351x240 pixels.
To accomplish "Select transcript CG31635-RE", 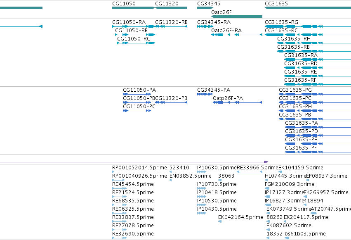I will 301,72.
